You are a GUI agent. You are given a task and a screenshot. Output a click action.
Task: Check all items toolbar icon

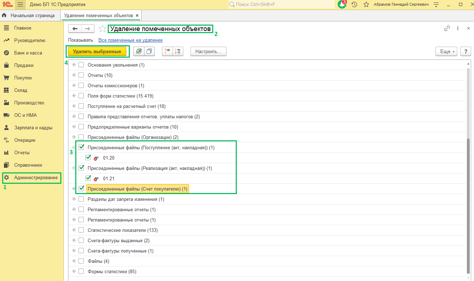pyautogui.click(x=138, y=51)
